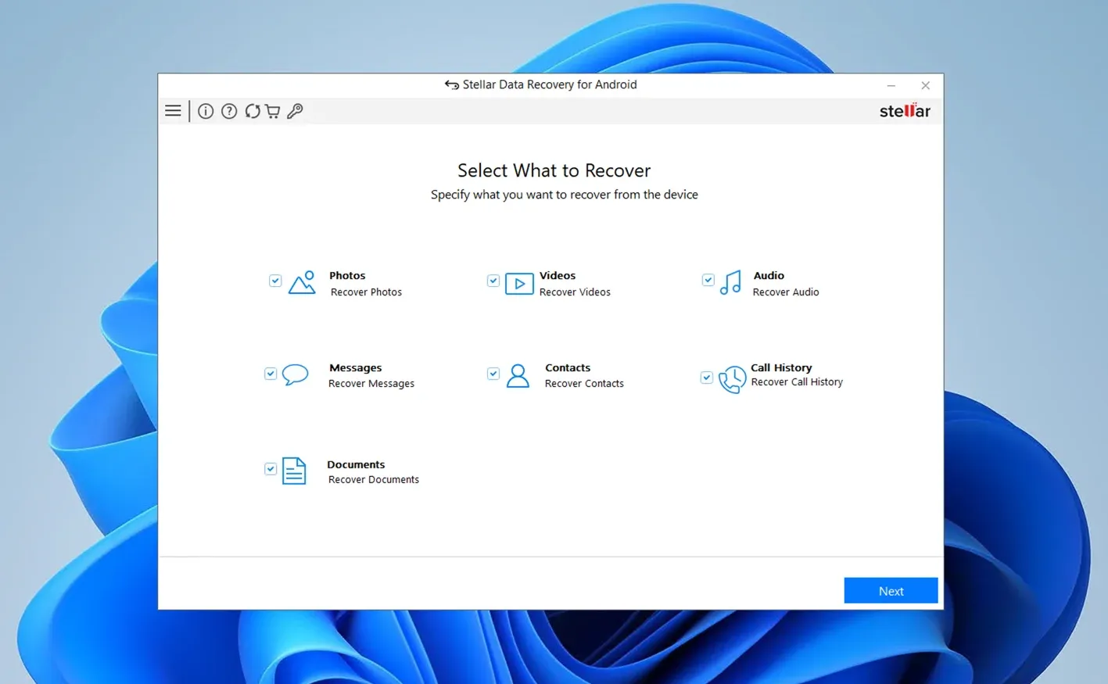The width and height of the screenshot is (1108, 684).
Task: Click the bold "Call History" label
Action: click(x=781, y=367)
